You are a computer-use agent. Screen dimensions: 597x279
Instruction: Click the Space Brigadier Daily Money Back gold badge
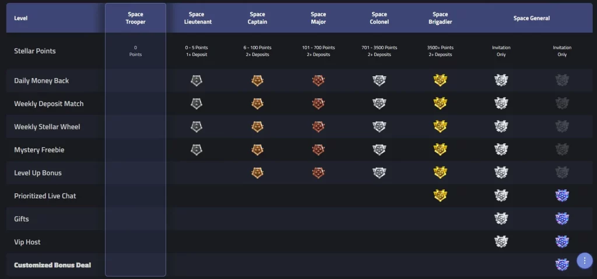[x=440, y=80]
